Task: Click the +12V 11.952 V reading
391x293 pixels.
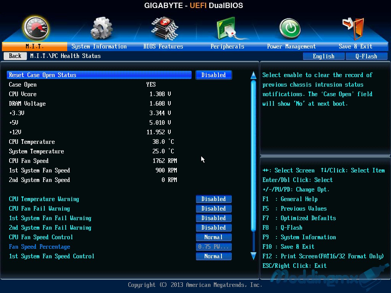Action: pyautogui.click(x=158, y=132)
